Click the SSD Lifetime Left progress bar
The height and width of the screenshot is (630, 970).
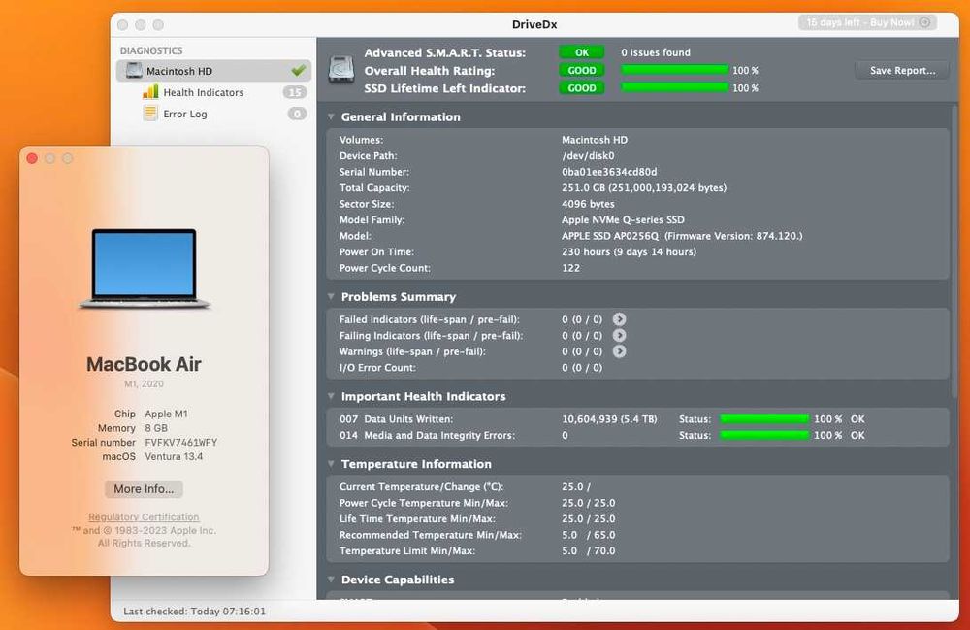click(x=674, y=88)
